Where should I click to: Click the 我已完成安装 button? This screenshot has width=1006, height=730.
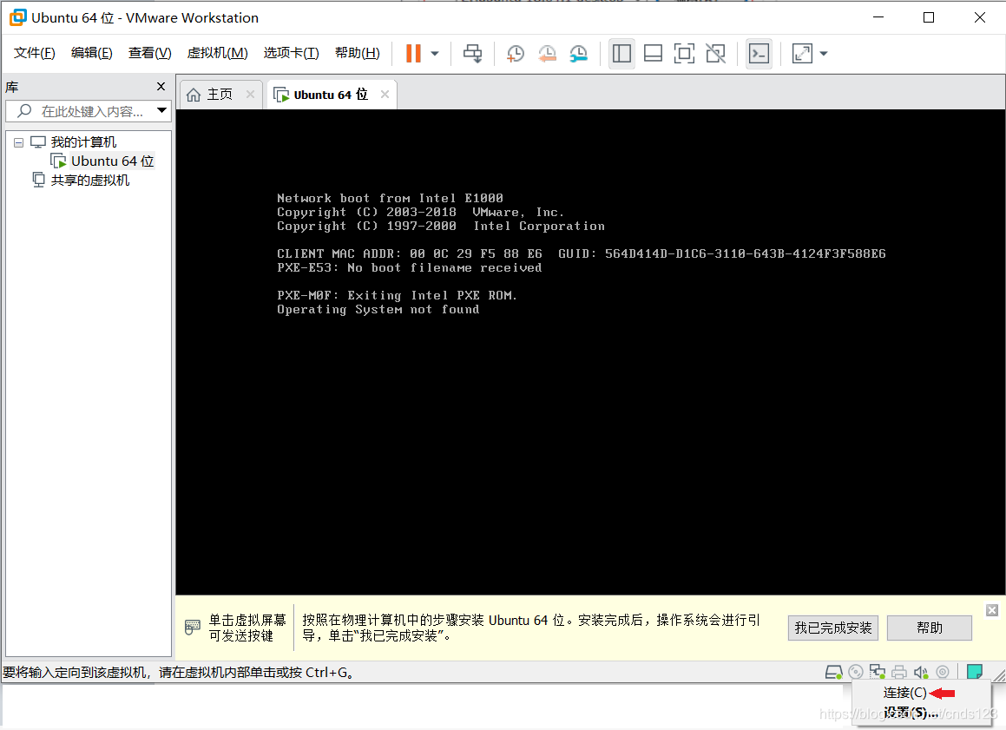click(x=832, y=628)
